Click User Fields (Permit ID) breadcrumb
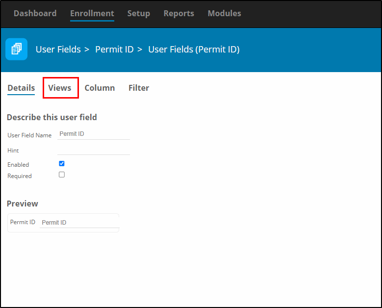 click(194, 50)
